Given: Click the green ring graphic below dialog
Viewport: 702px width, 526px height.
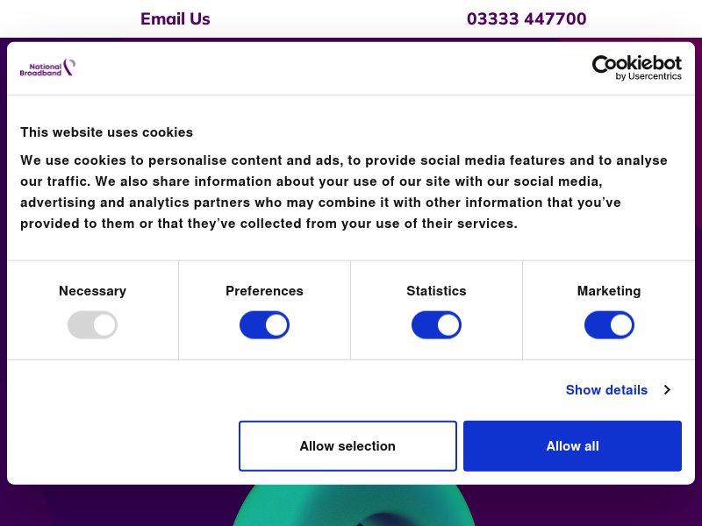Looking at the screenshot, I should (354, 506).
